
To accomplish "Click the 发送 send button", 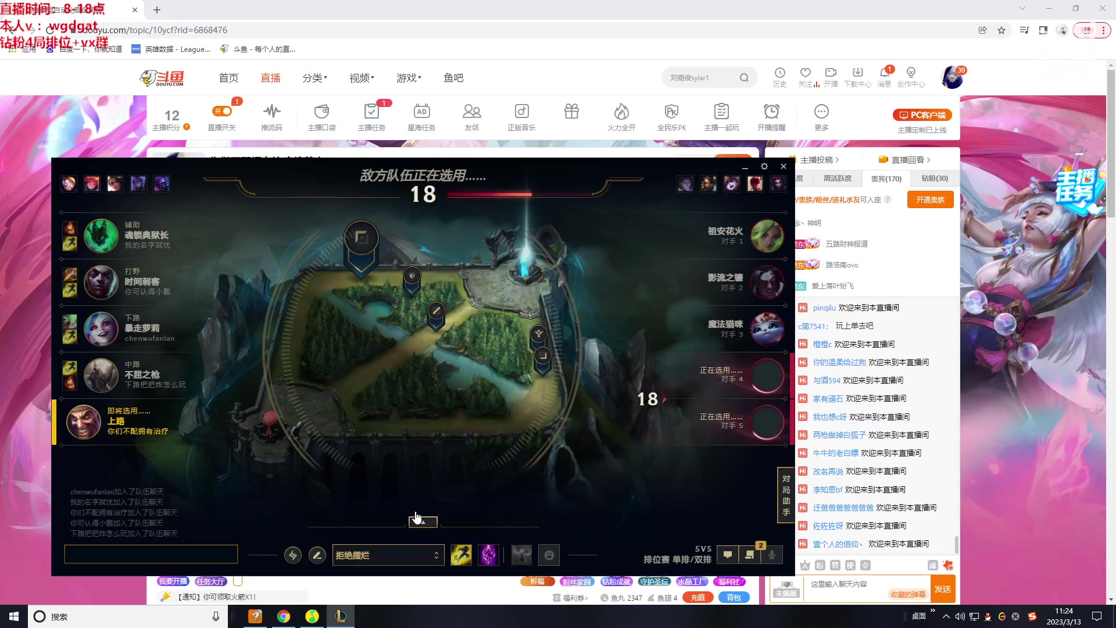I will [x=942, y=589].
